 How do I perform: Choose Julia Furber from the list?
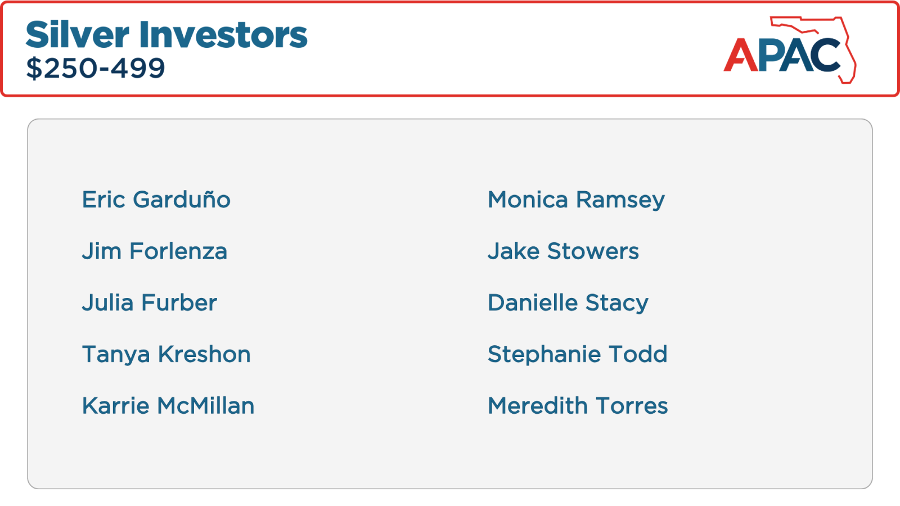click(150, 302)
